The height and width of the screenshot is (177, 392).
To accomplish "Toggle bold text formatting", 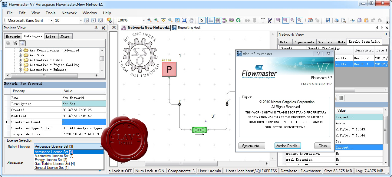I will (x=86, y=20).
